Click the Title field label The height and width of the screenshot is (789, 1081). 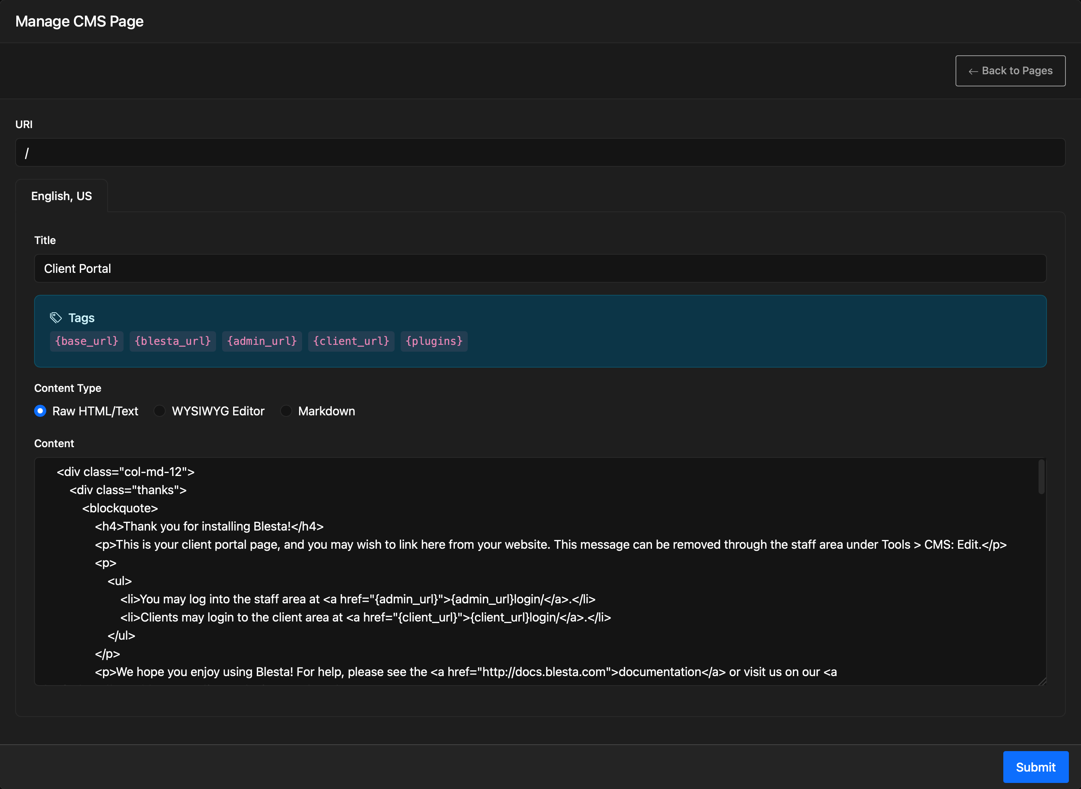click(x=45, y=240)
